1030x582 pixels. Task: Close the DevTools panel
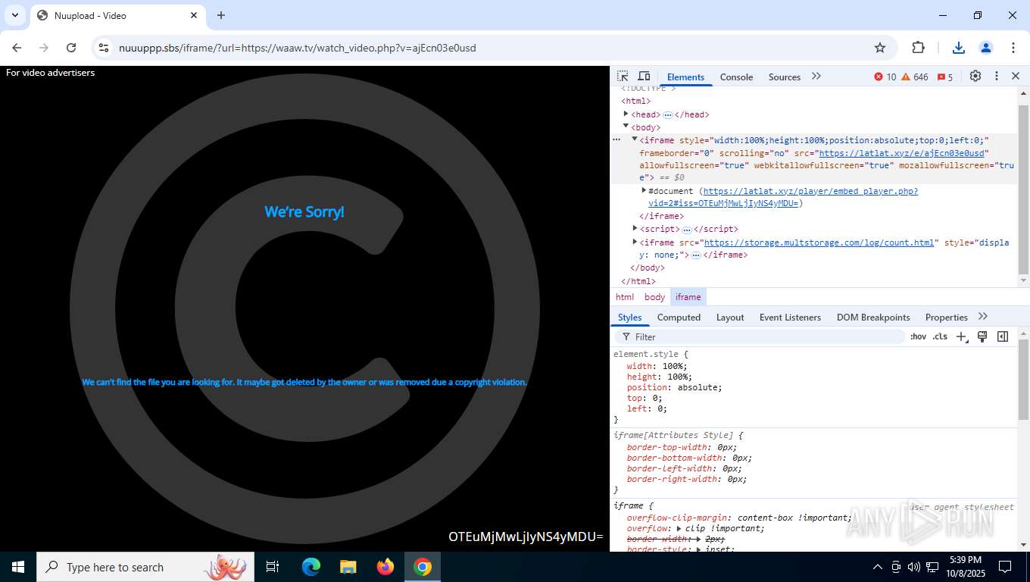tap(1016, 77)
